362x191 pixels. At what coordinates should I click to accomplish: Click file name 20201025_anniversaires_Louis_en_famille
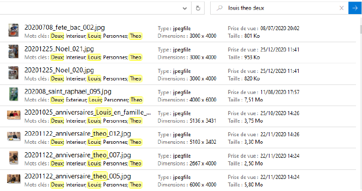tap(87, 113)
